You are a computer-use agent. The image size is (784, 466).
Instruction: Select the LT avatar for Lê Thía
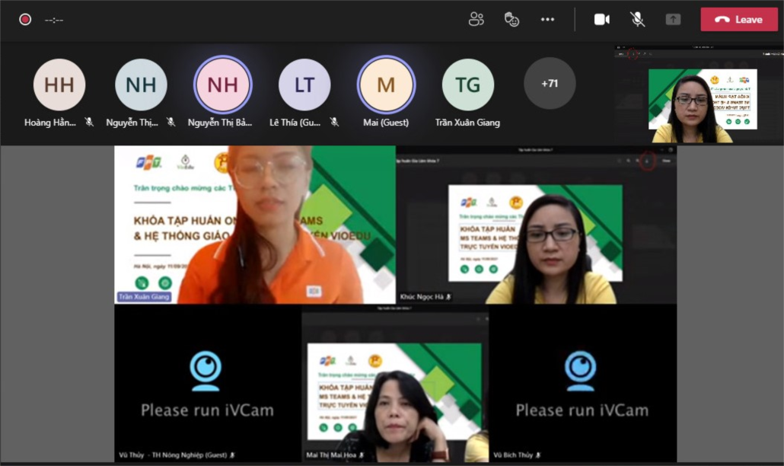(x=304, y=85)
